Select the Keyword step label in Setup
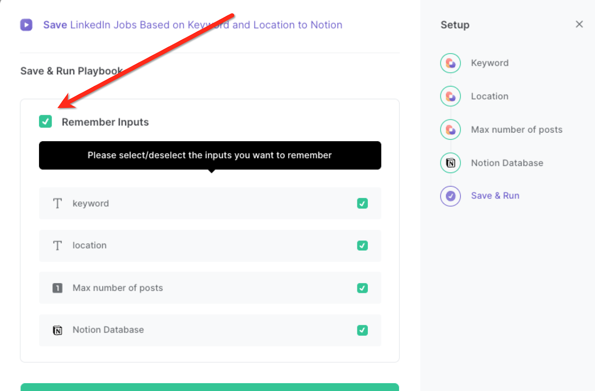595x391 pixels. 489,63
